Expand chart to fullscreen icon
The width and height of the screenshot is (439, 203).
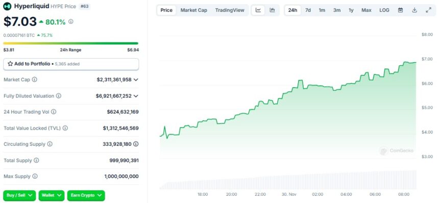(x=428, y=10)
